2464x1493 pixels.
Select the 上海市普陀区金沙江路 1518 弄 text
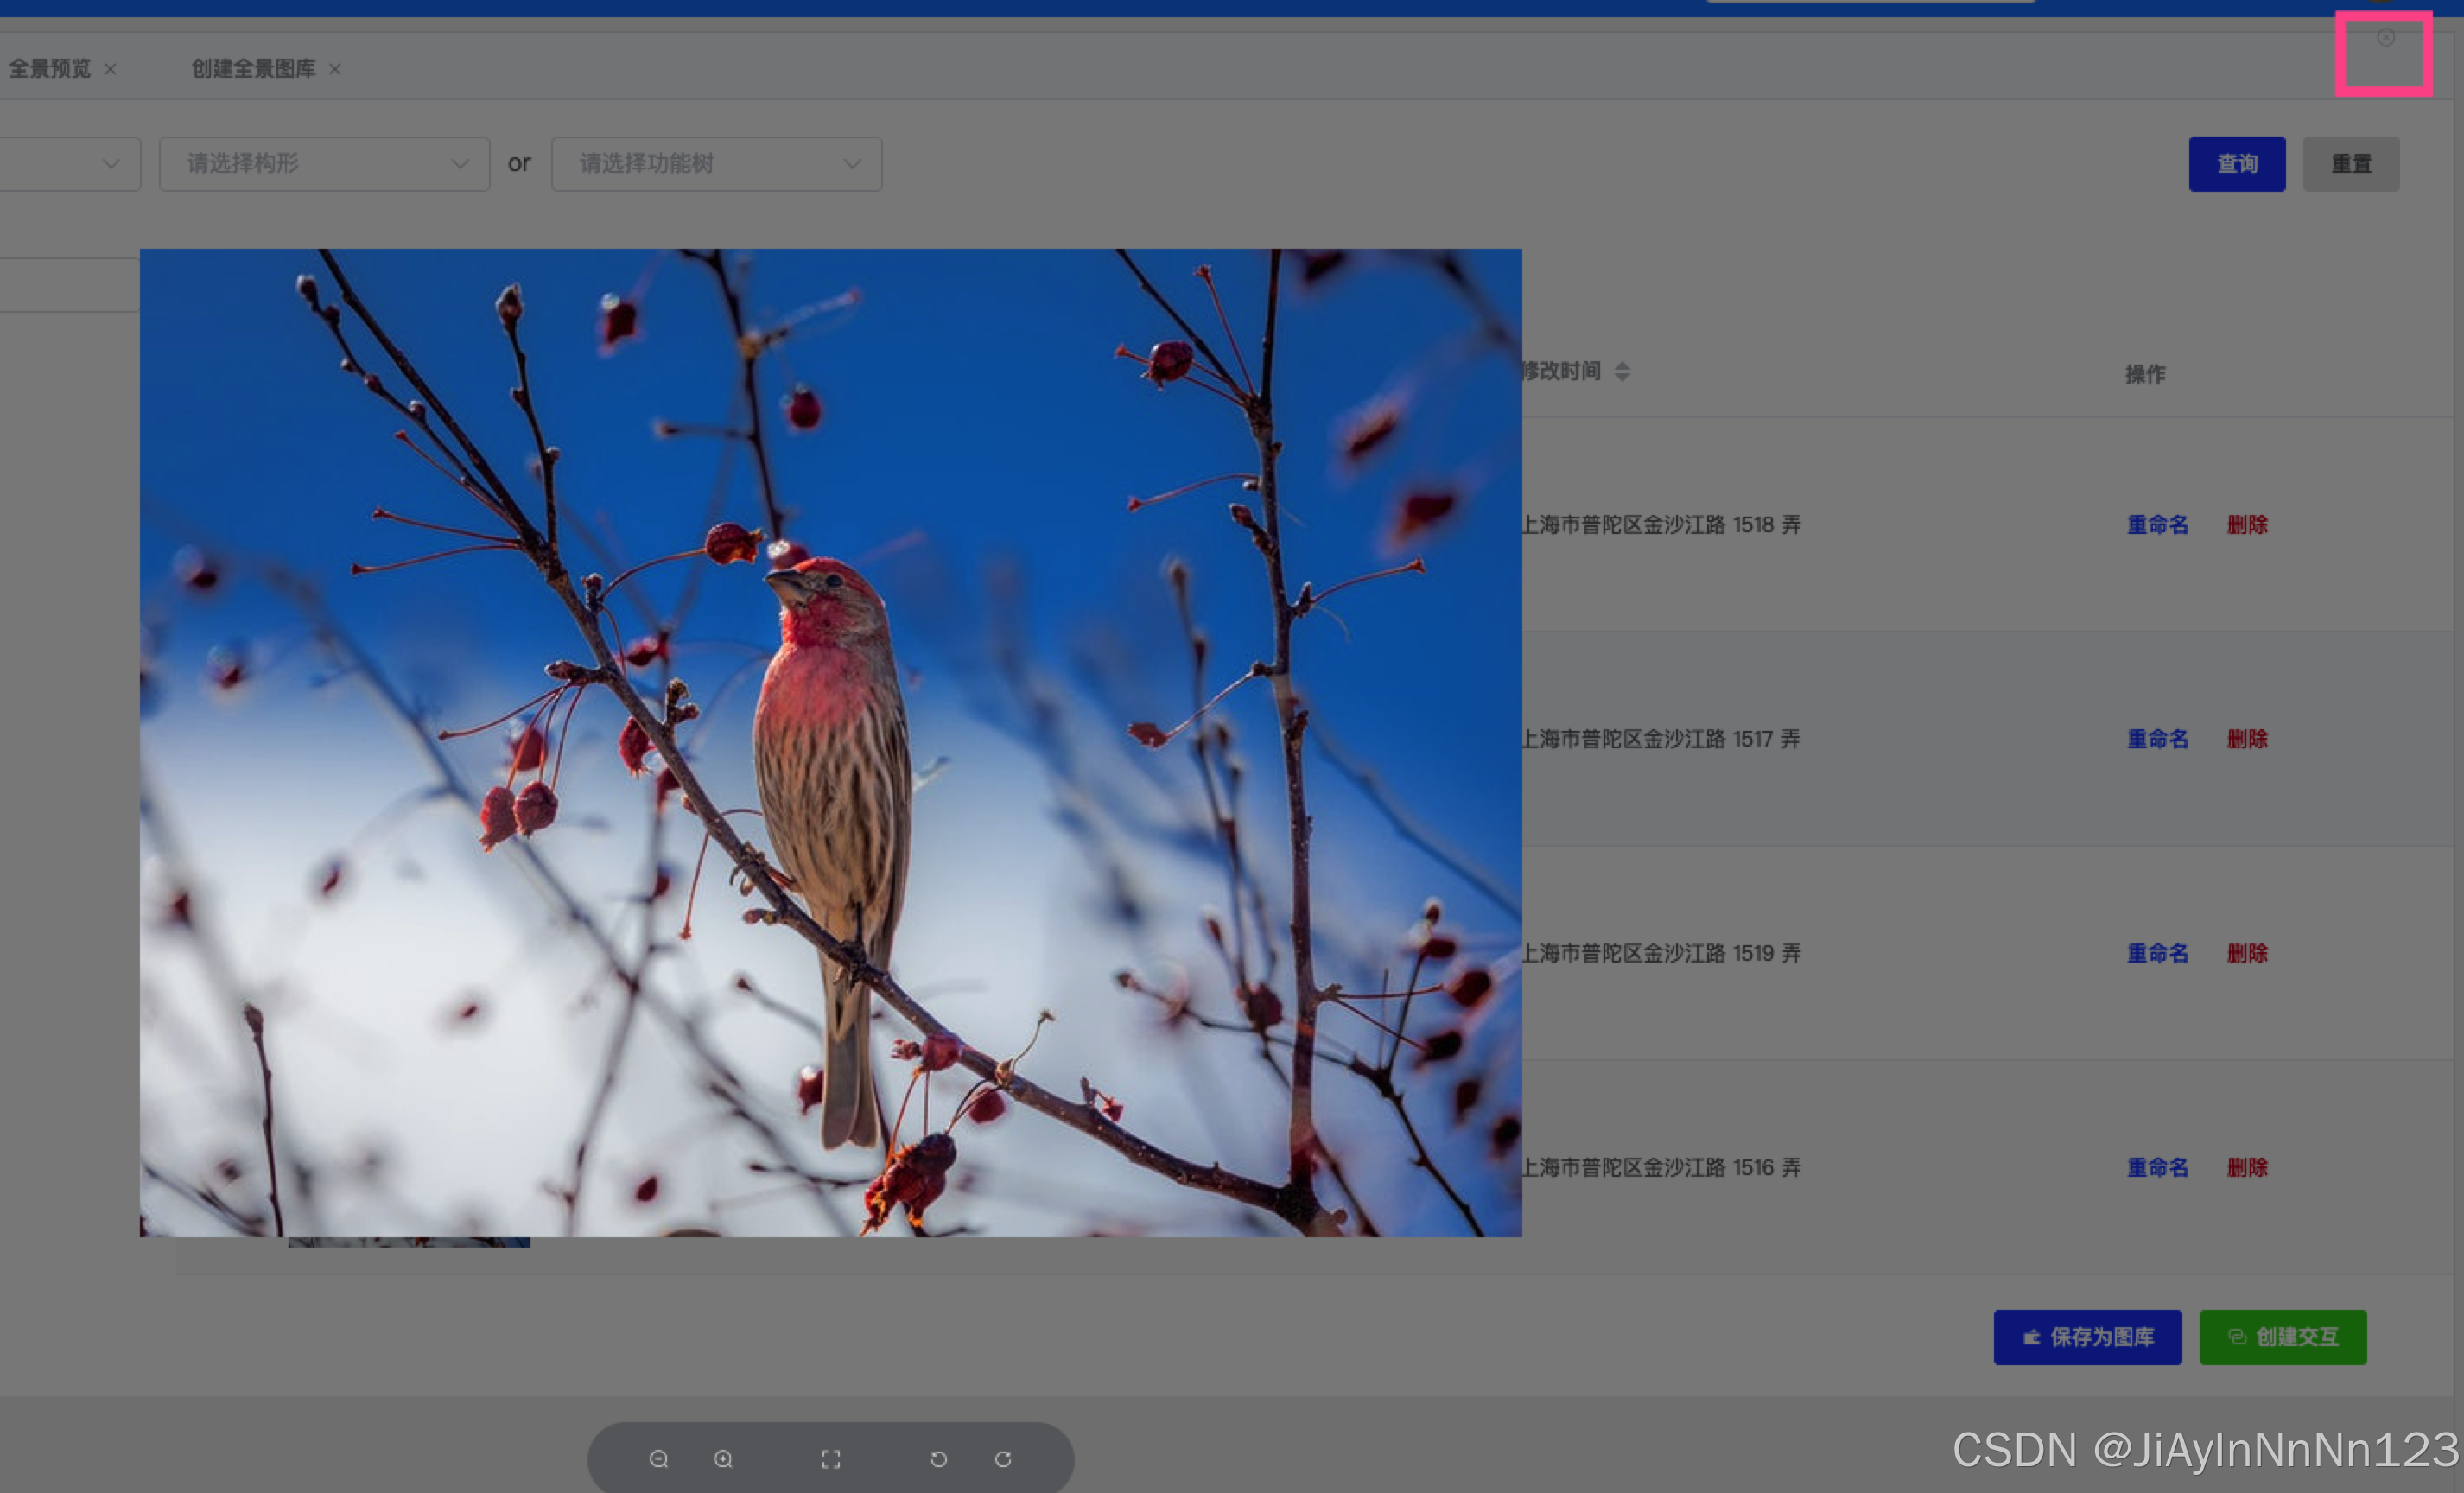coord(1661,525)
